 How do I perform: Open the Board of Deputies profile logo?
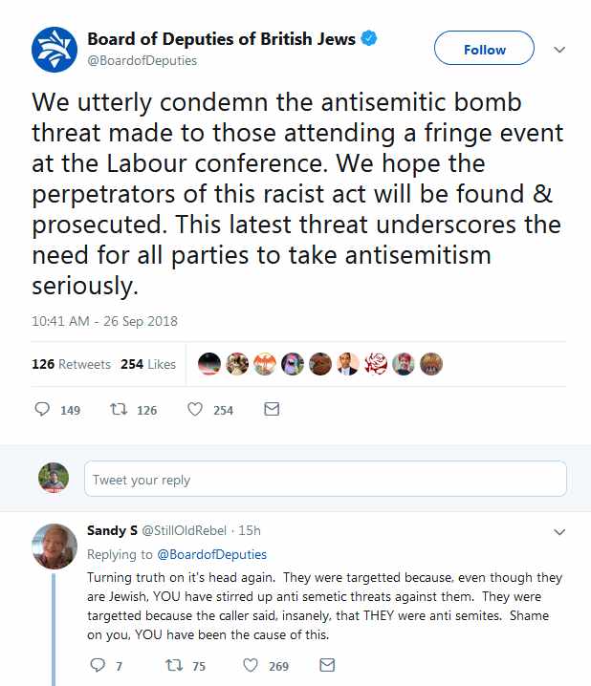(55, 49)
